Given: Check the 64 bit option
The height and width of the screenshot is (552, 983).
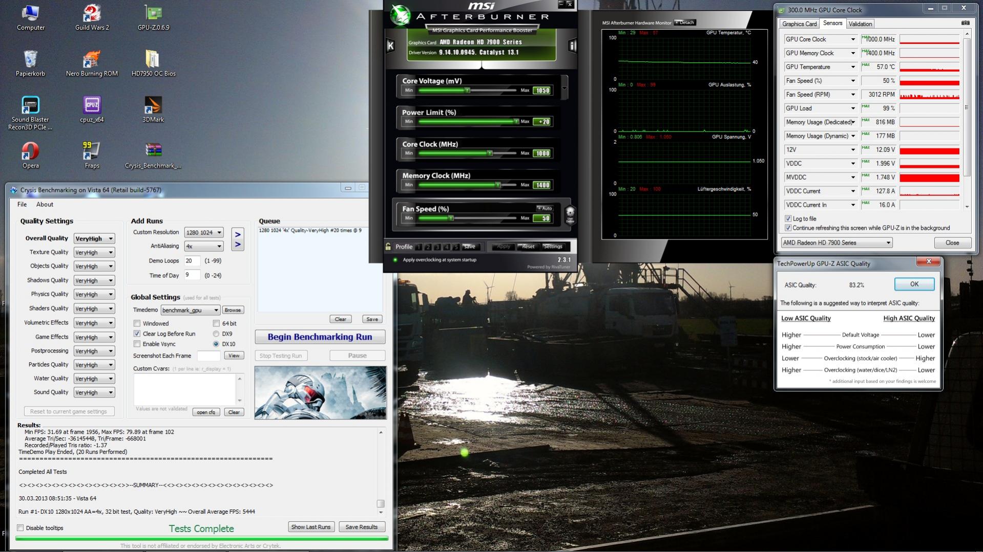Looking at the screenshot, I should coord(216,323).
